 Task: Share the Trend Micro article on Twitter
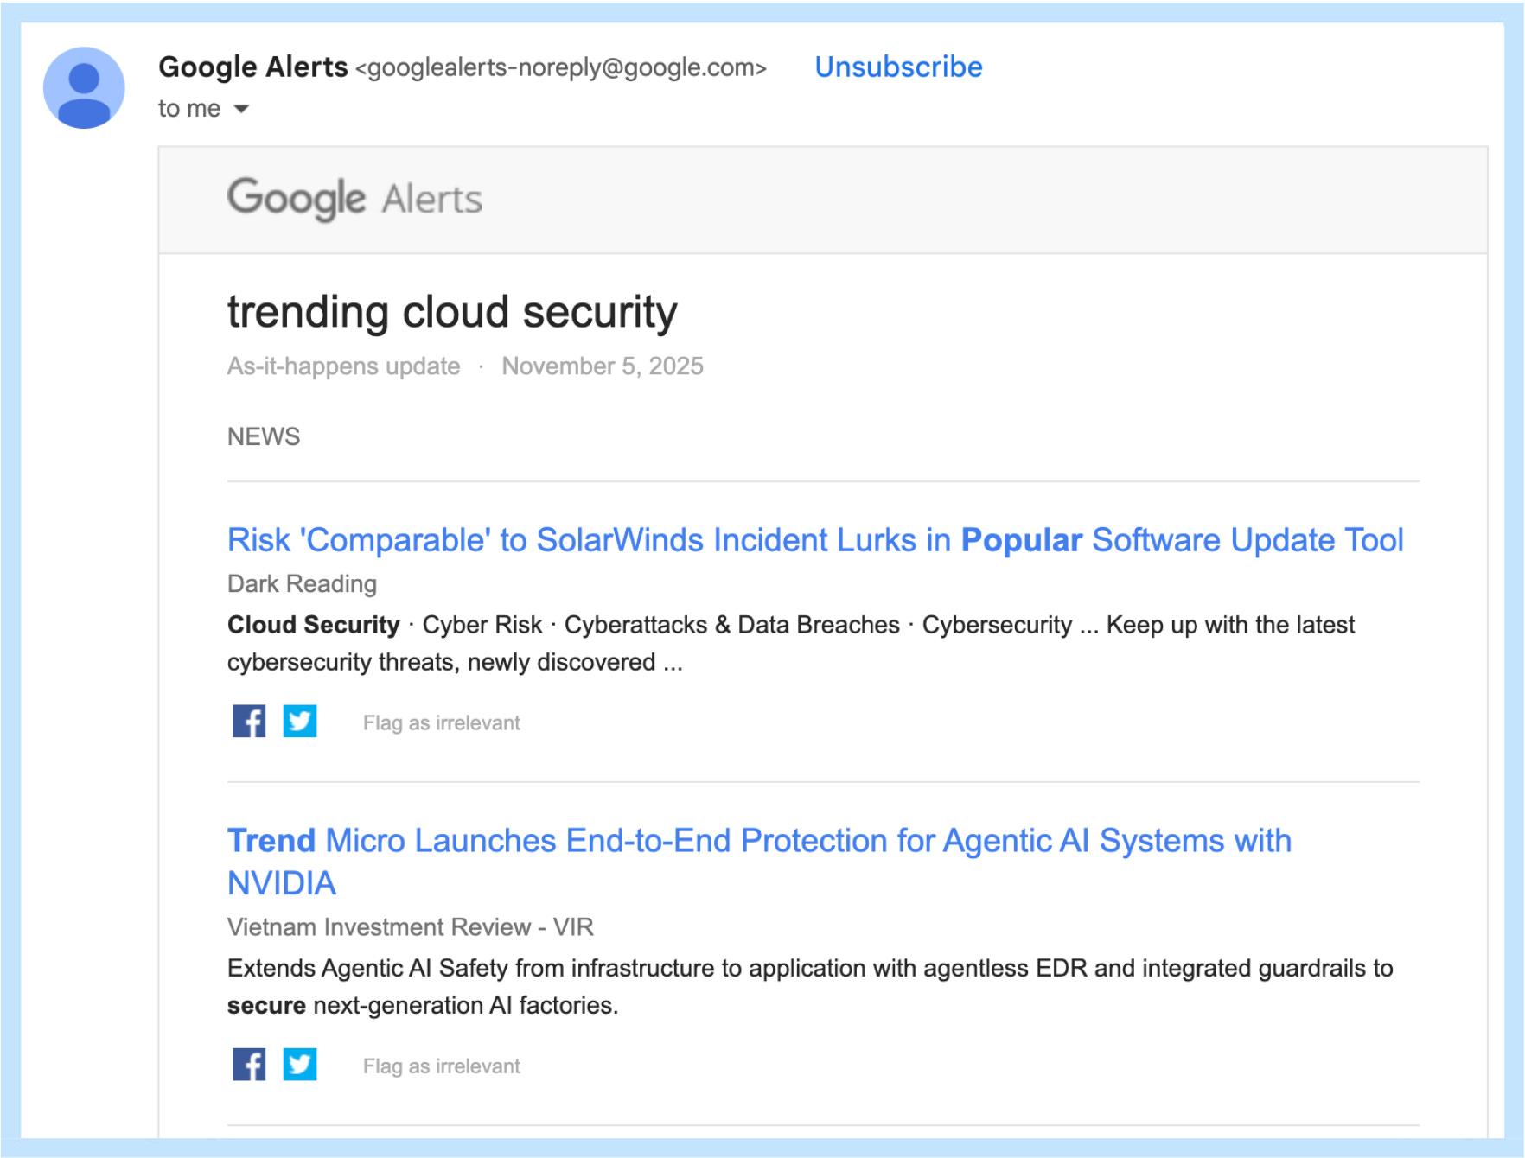(x=300, y=1064)
